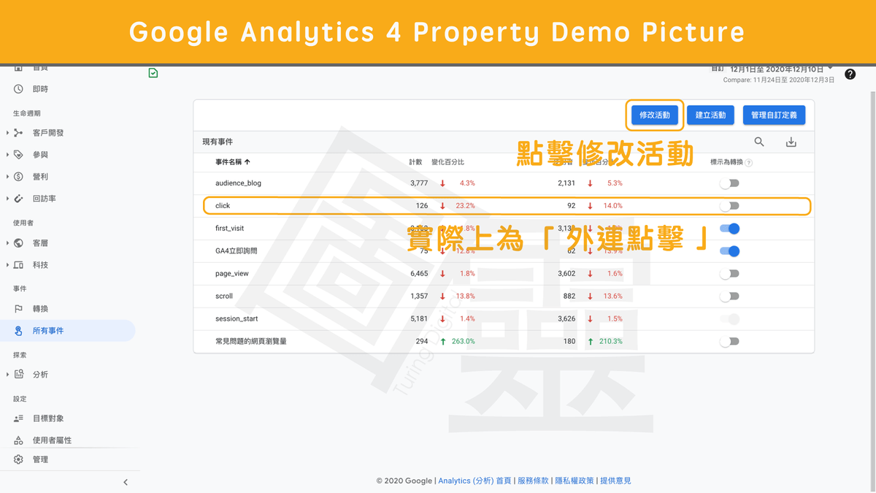The height and width of the screenshot is (493, 876).
Task: Click the 目標對象 audiences icon
Action: coord(18,419)
